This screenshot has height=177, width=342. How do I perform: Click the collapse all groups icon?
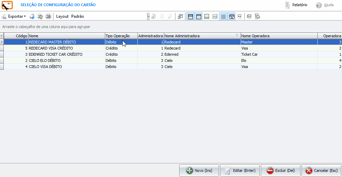(249, 16)
